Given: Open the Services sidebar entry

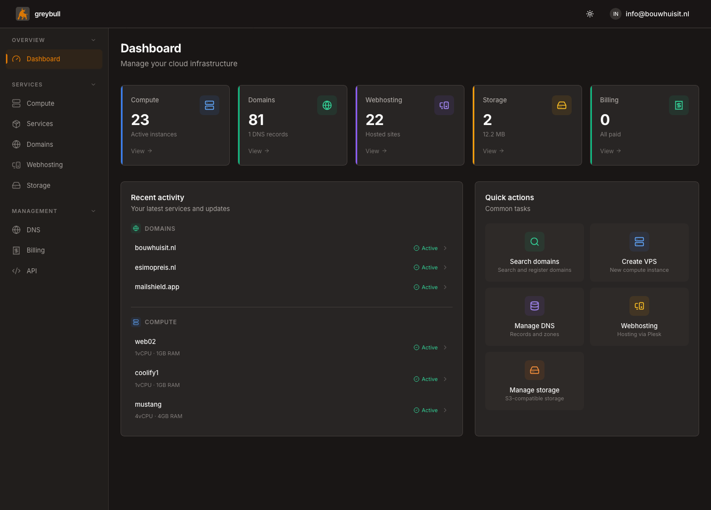Looking at the screenshot, I should coord(40,124).
